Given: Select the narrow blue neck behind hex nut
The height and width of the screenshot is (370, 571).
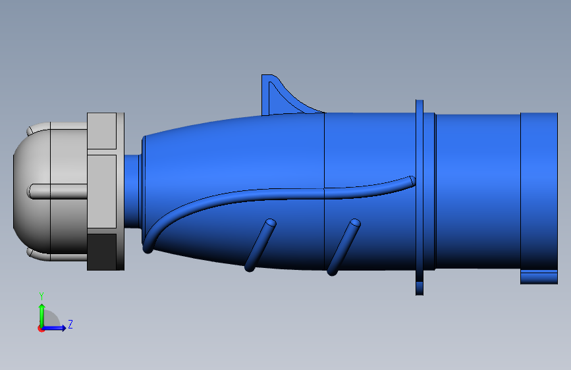Looking at the screenshot, I should pyautogui.click(x=132, y=192).
